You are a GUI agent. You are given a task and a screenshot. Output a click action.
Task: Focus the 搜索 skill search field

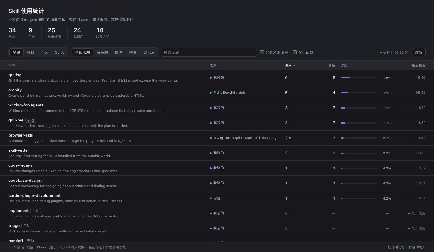coord(209,52)
